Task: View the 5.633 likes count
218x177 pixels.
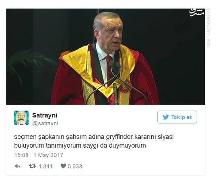Action: pyautogui.click(x=75, y=166)
